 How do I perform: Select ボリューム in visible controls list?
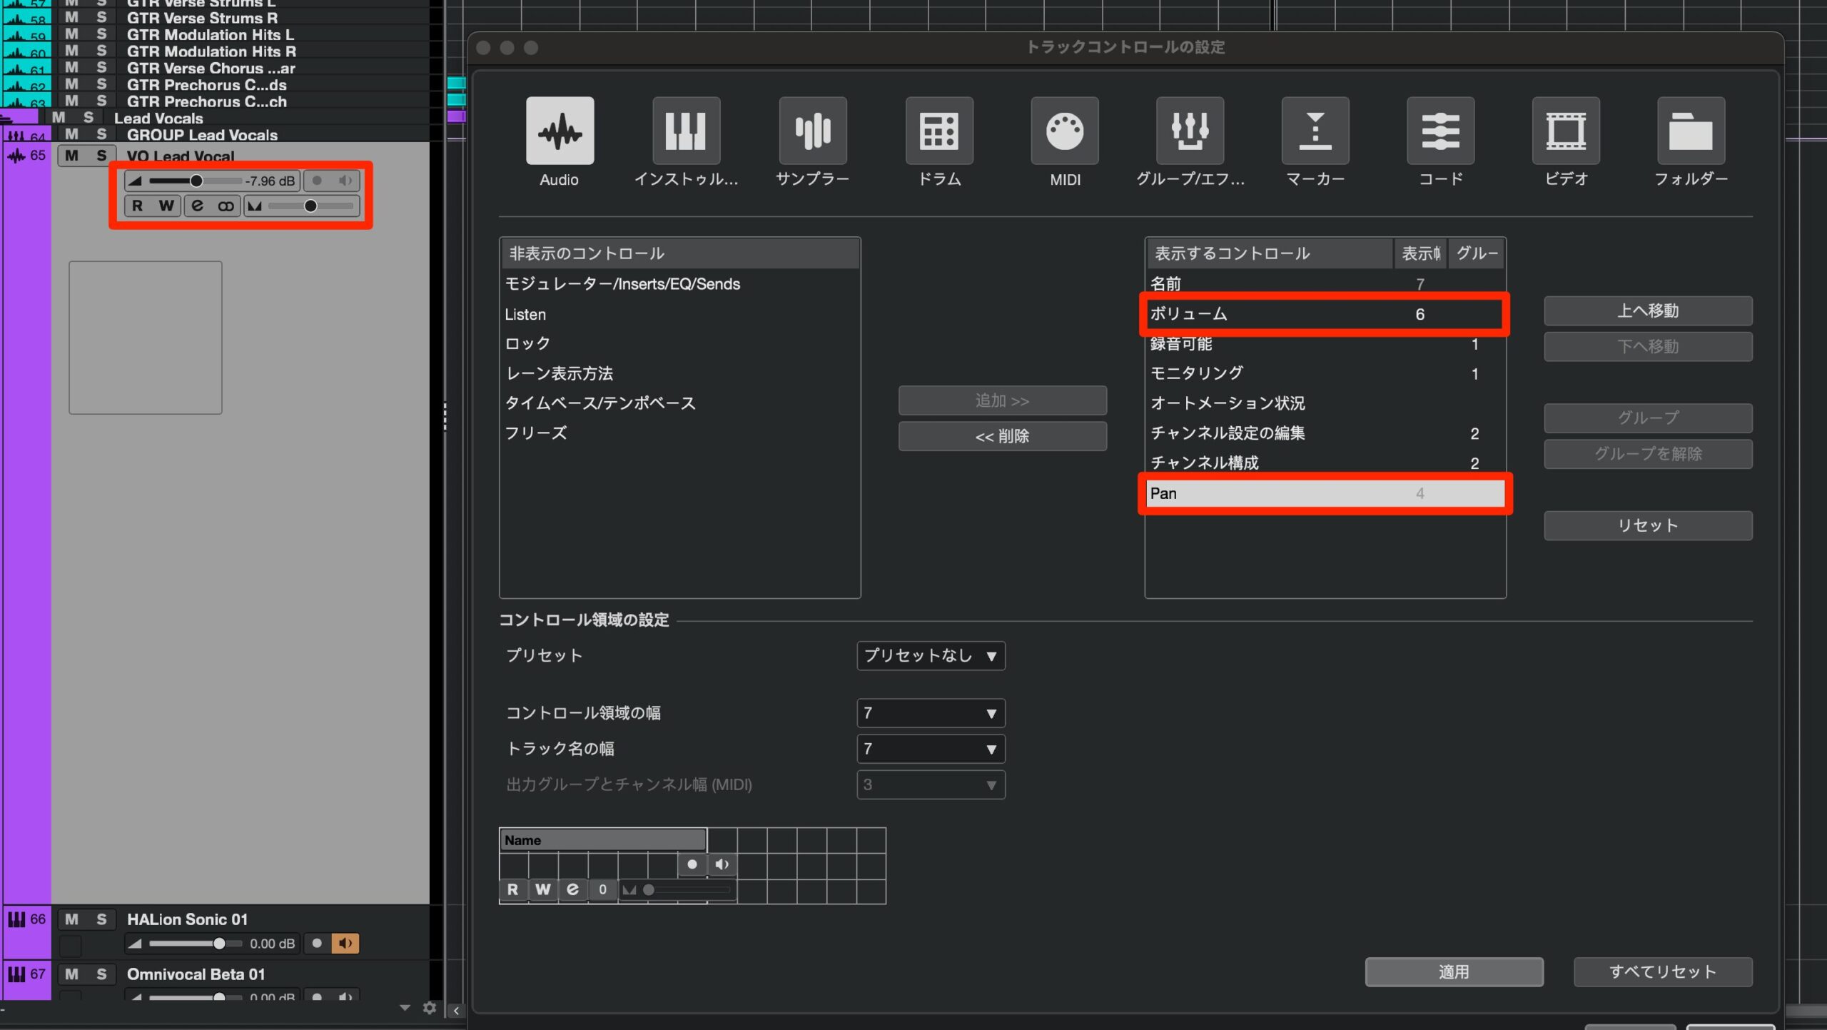1188,314
